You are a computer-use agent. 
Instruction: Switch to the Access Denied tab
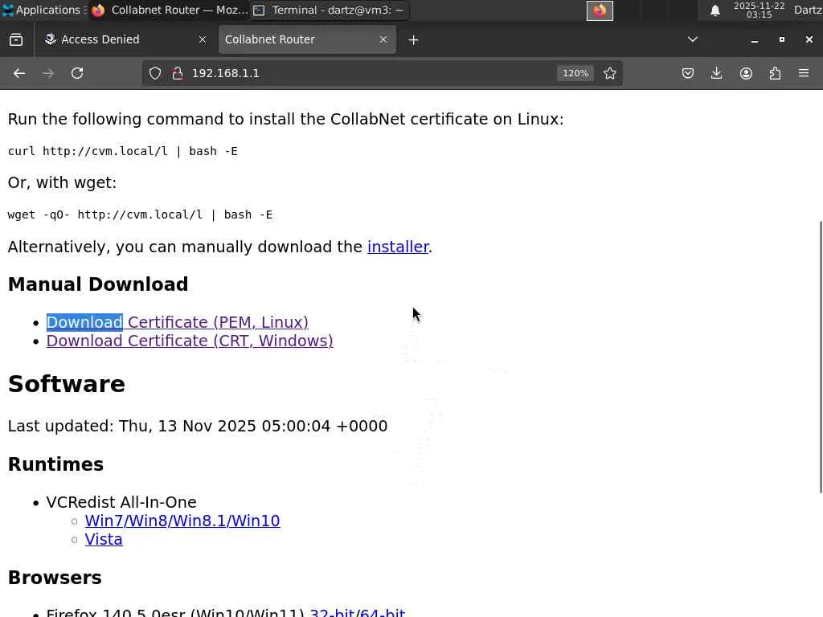[x=125, y=39]
